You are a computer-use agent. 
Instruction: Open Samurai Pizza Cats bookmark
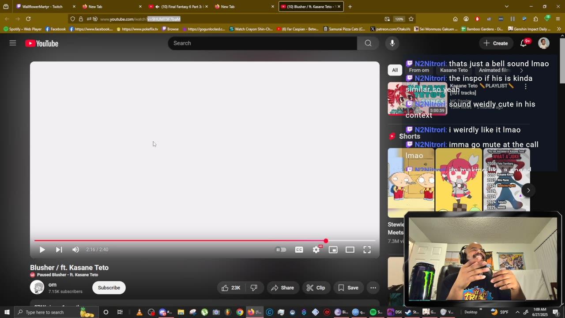click(344, 29)
